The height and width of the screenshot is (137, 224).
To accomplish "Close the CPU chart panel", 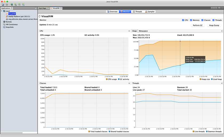I will [129, 31].
